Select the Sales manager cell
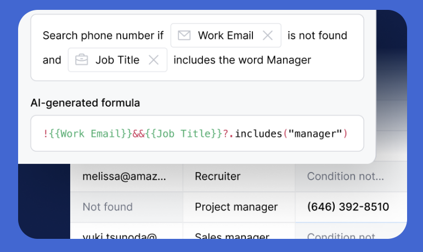 pos(232,236)
